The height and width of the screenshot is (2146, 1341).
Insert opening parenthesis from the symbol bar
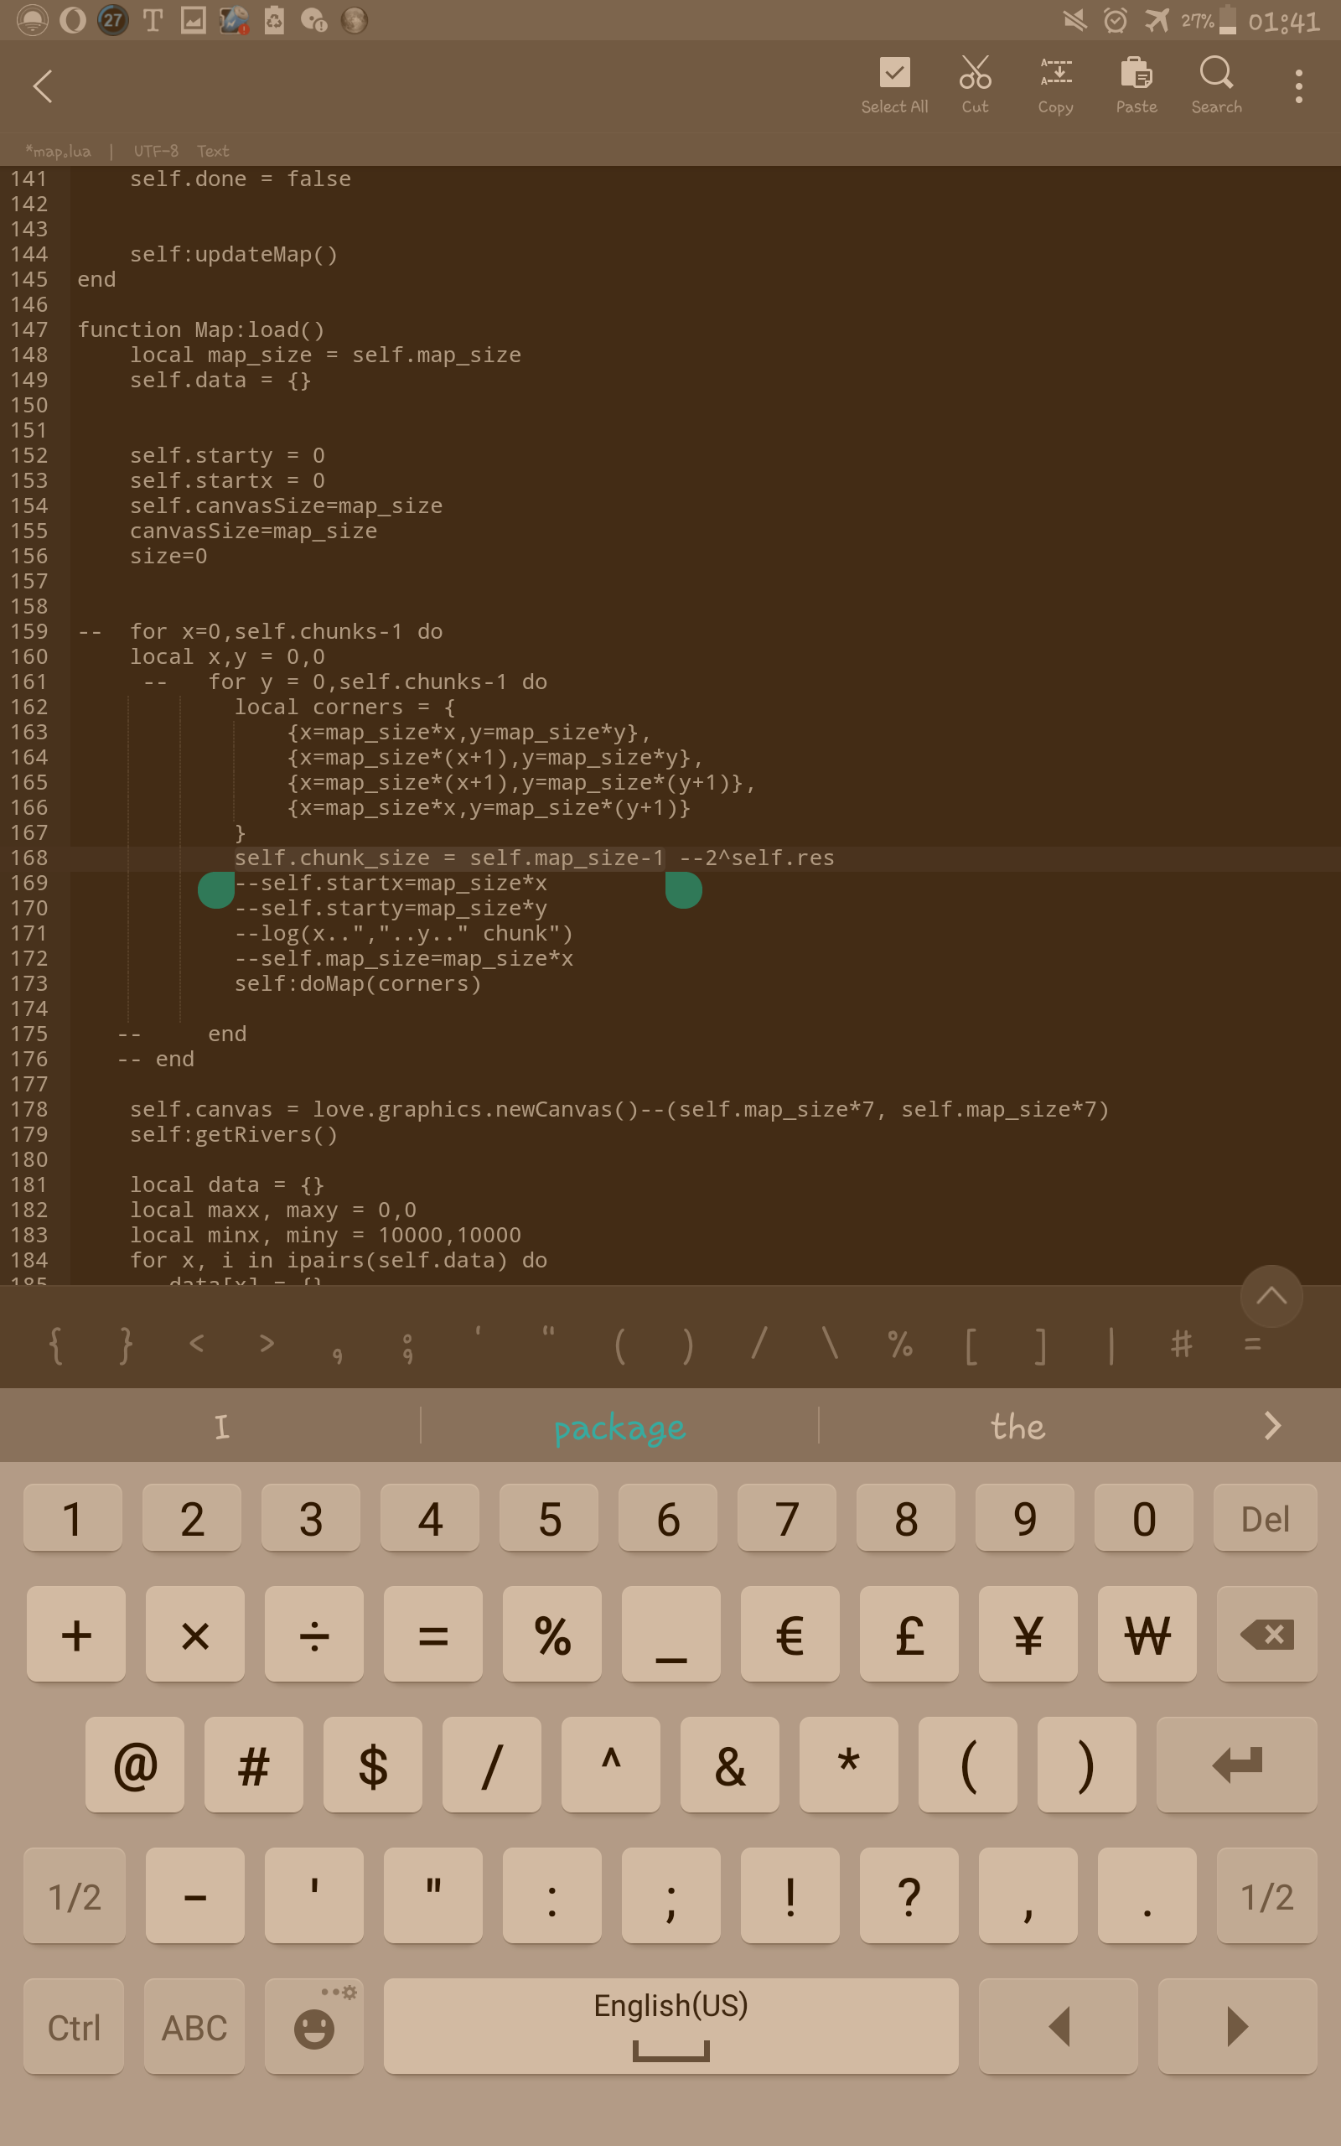tap(620, 1345)
